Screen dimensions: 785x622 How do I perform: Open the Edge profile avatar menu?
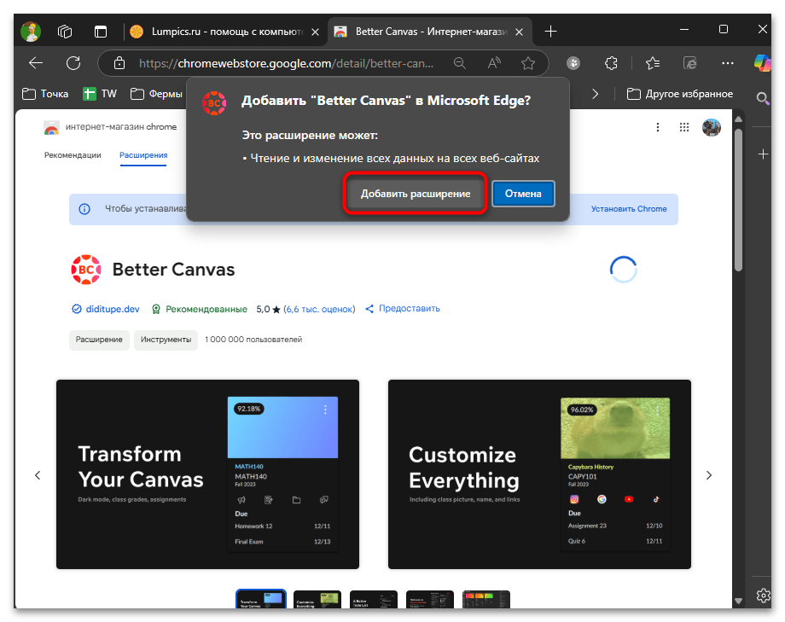tap(31, 31)
